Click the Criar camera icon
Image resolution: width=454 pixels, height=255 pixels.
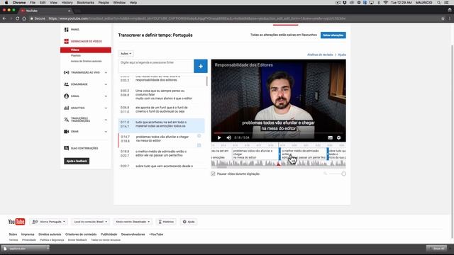pyautogui.click(x=66, y=132)
